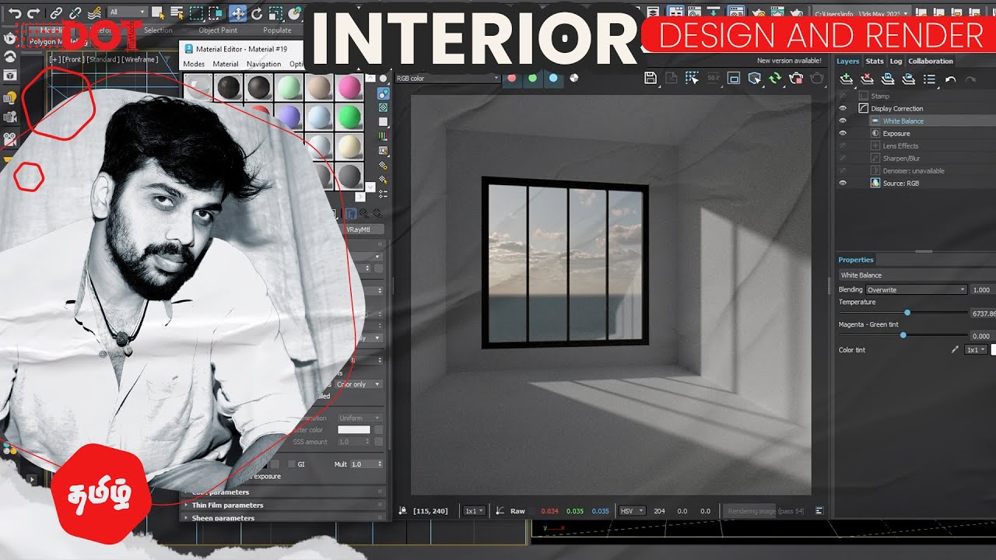Open the RGB color channel dropdown
Viewport: 996px width, 560px height.
(447, 78)
